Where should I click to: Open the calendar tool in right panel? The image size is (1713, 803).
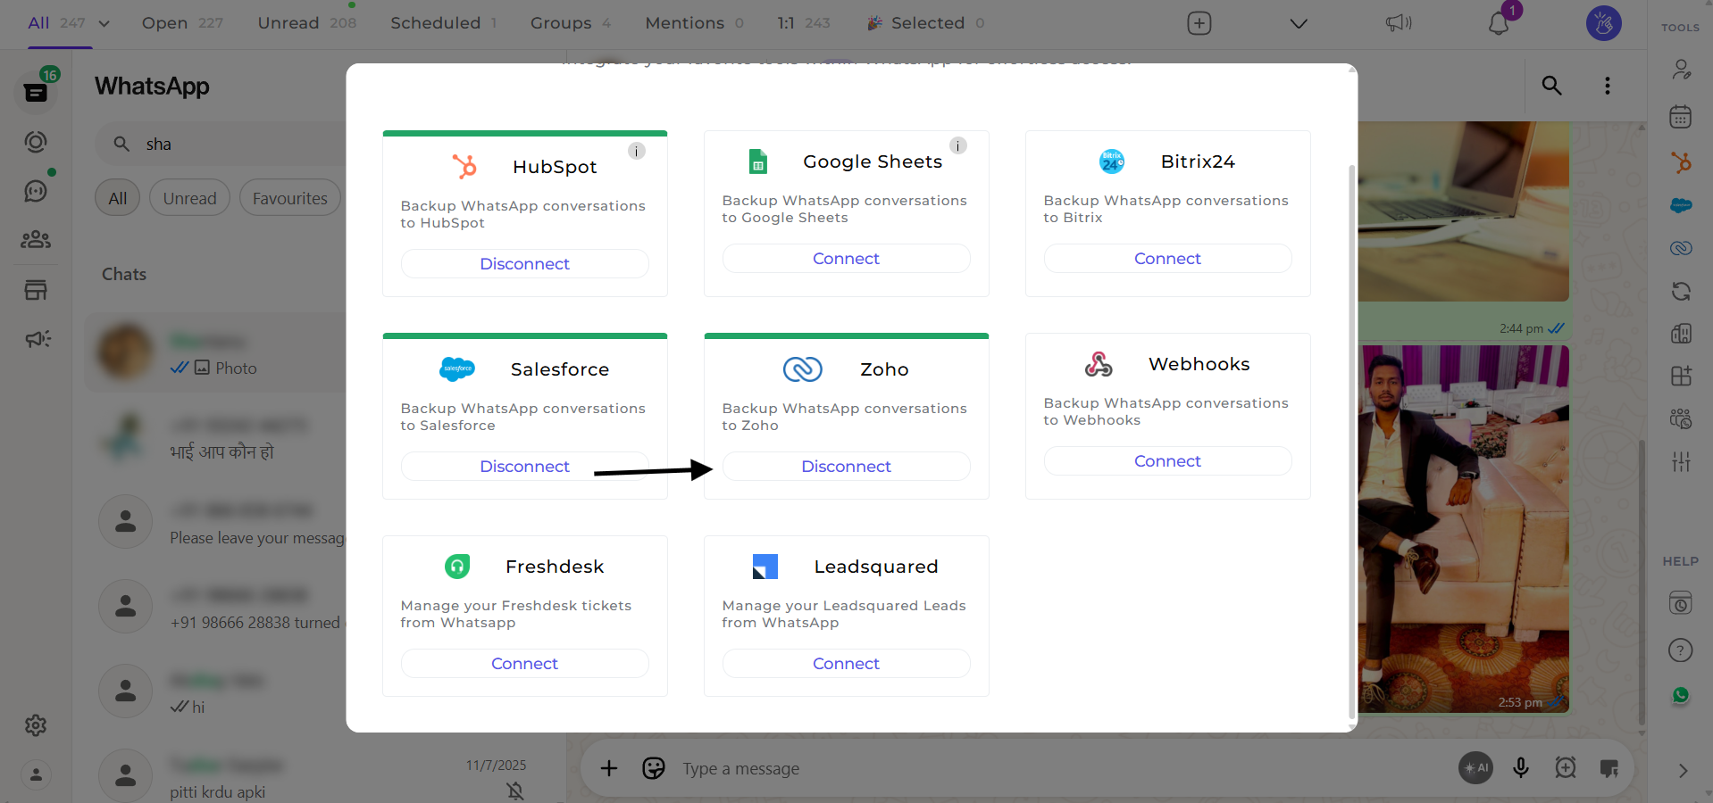coord(1681,117)
